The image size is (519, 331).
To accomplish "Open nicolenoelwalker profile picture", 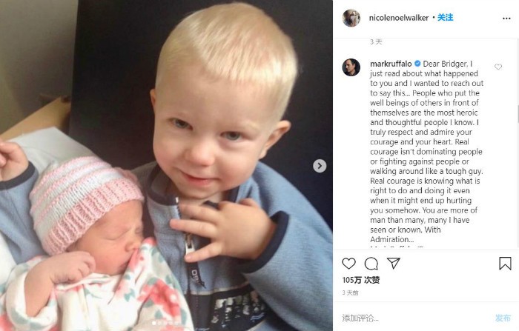I will click(351, 18).
